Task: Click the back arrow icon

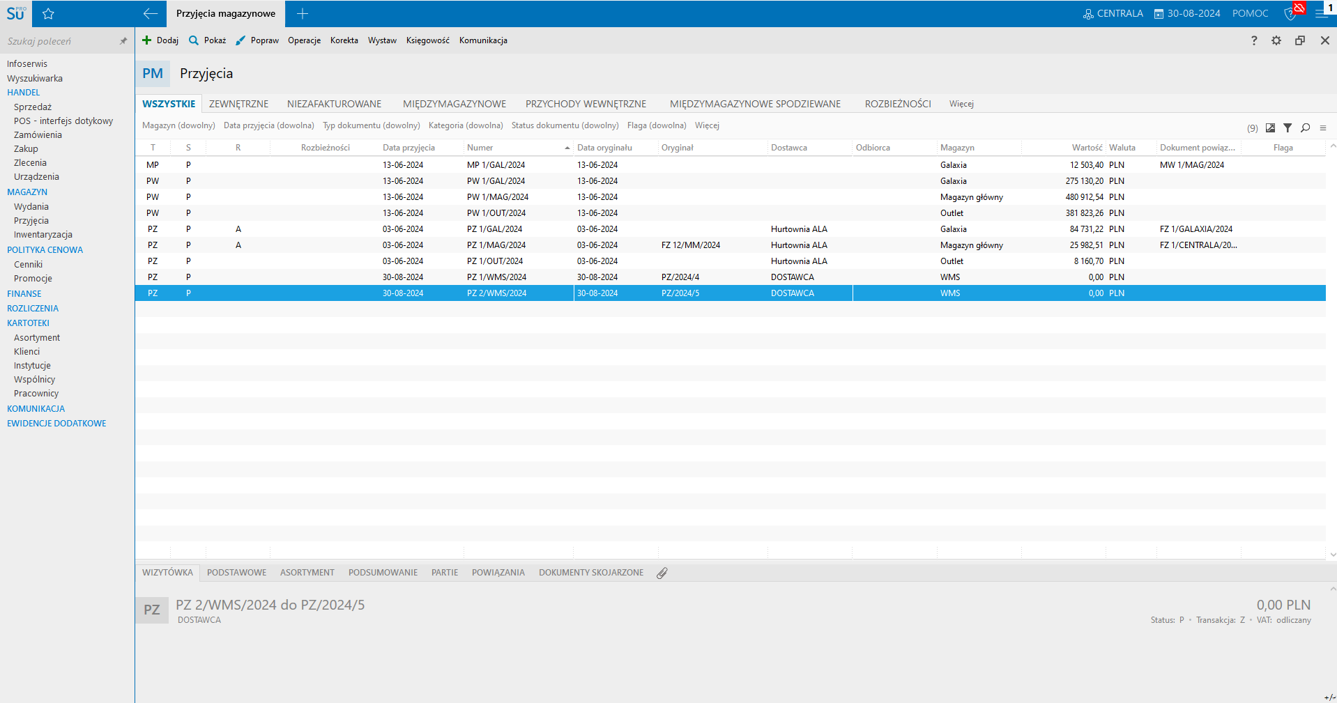Action: 150,14
